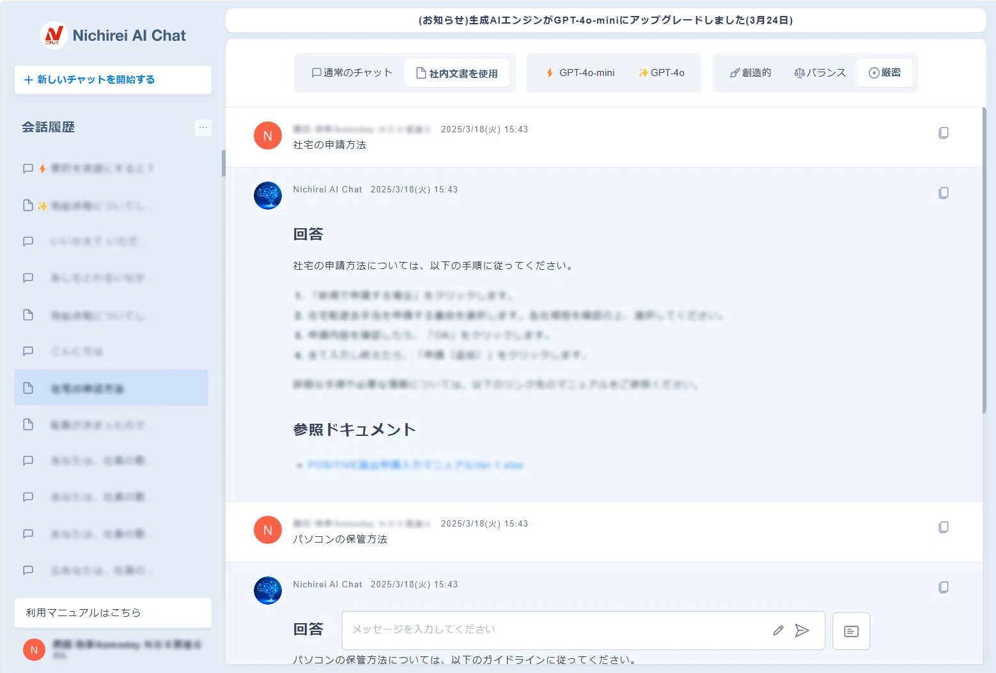Click the GPT-4o-mini upgrade notice banner
Viewport: 996px width, 673px height.
(605, 20)
